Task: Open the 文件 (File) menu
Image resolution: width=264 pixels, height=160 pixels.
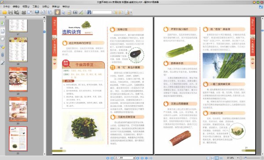Action: (7, 7)
